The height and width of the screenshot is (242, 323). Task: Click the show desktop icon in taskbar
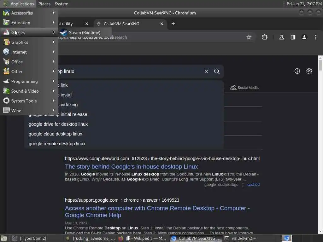click(3, 238)
